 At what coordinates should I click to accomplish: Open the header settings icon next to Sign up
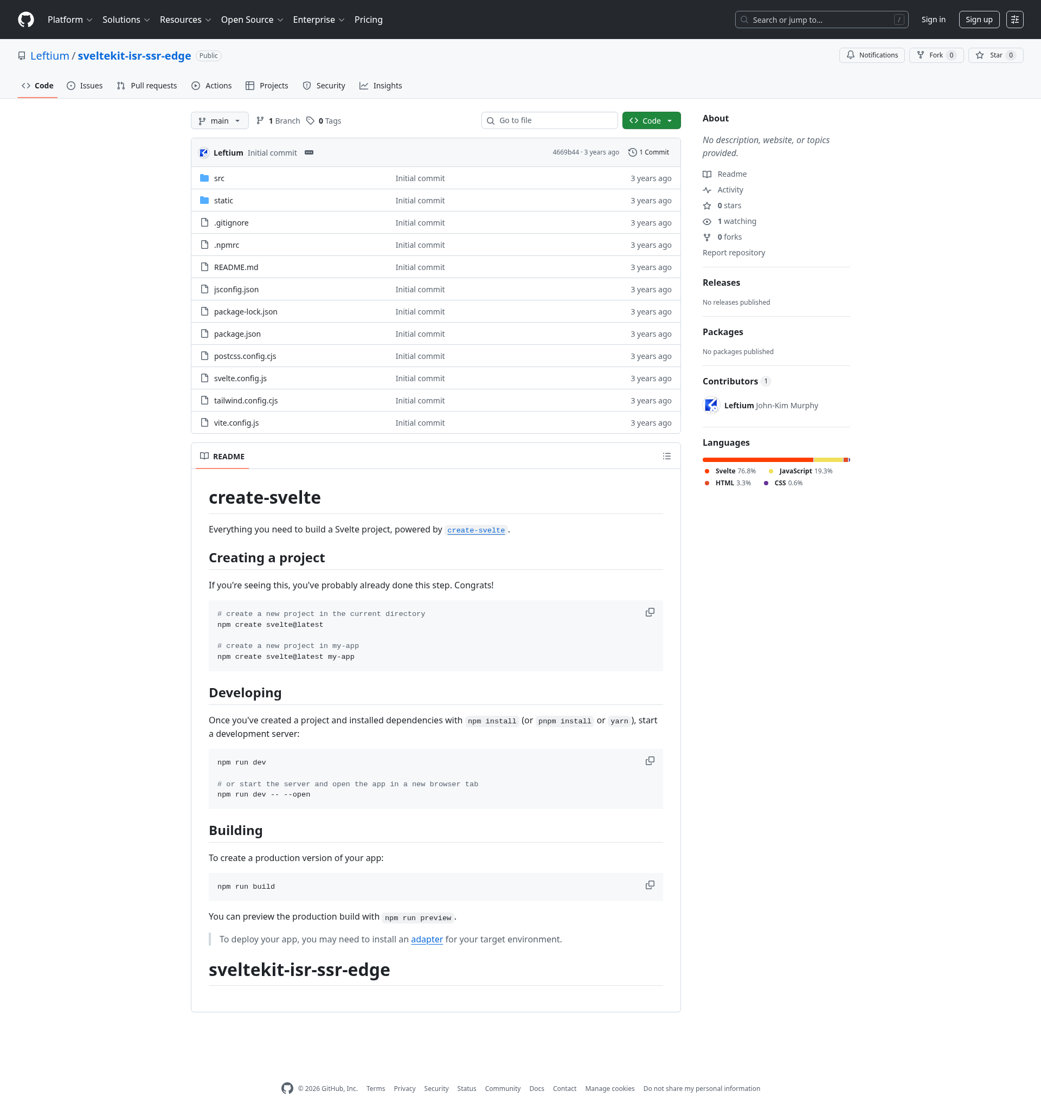point(1014,20)
